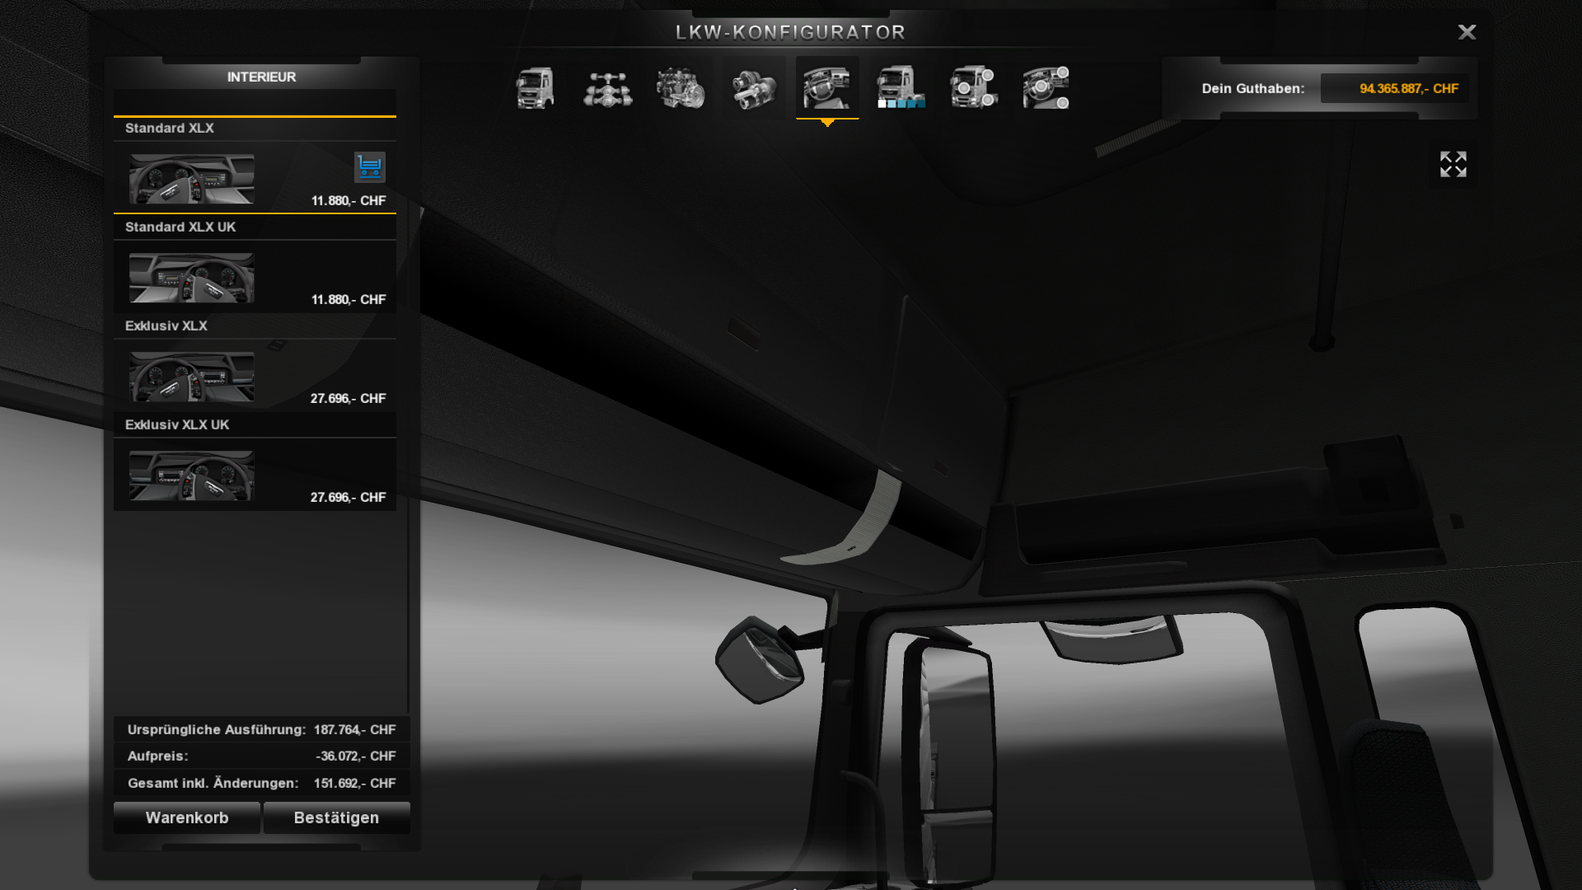Image resolution: width=1582 pixels, height=890 pixels.
Task: Click the "Standard XLX" heading
Action: pyautogui.click(x=170, y=128)
